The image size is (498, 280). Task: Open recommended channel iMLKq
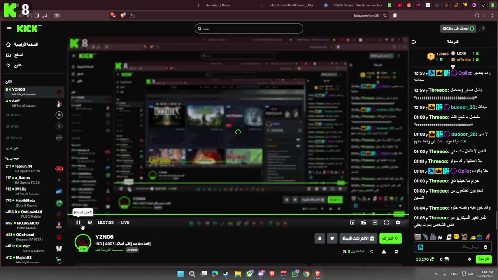point(34,191)
